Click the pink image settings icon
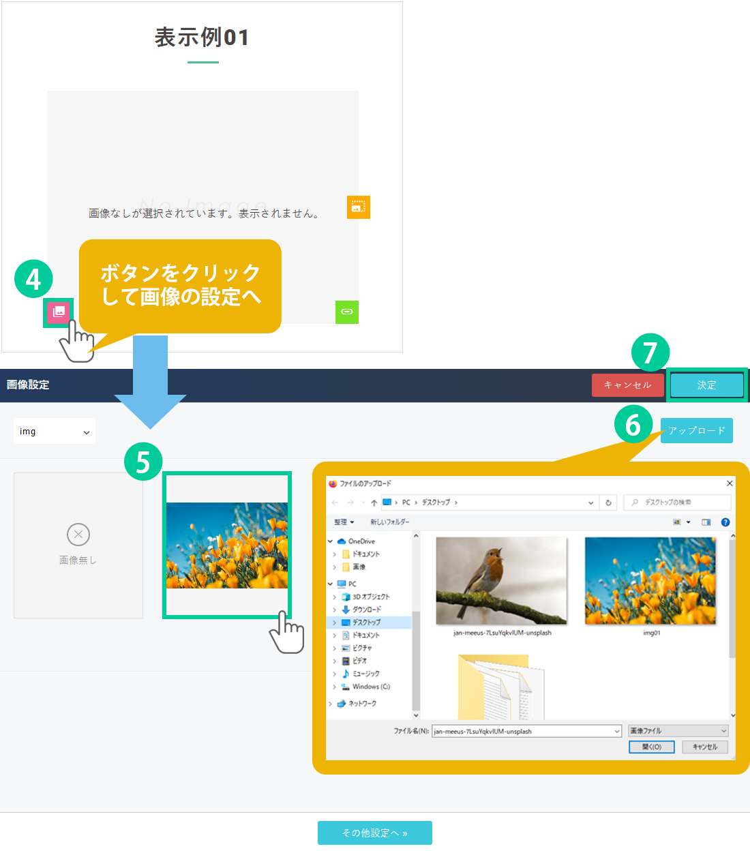 click(x=59, y=312)
